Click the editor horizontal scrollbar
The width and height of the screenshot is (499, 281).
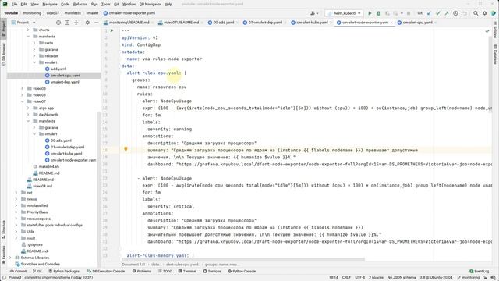point(242,260)
